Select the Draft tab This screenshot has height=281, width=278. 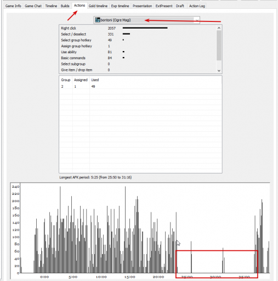(x=180, y=6)
